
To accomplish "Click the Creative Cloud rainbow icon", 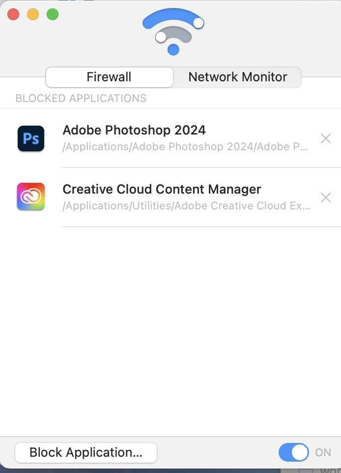I will point(31,197).
